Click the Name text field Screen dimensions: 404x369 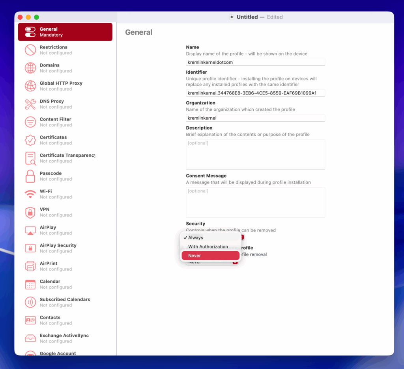tap(255, 62)
